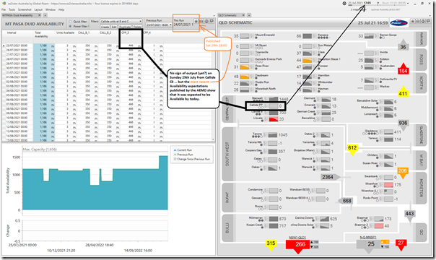
Task: Open the Filters dropdown showing Callide units
Action: [121, 21]
